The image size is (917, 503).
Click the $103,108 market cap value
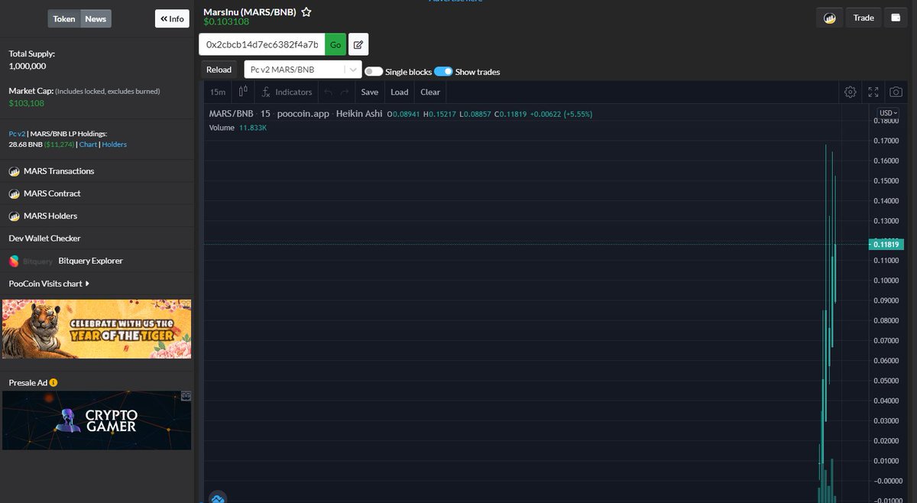27,103
